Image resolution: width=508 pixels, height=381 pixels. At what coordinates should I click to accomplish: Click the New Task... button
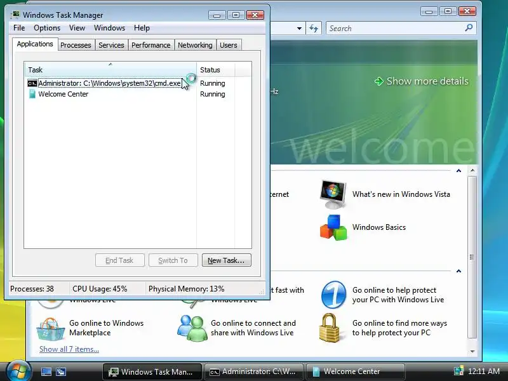tap(227, 260)
